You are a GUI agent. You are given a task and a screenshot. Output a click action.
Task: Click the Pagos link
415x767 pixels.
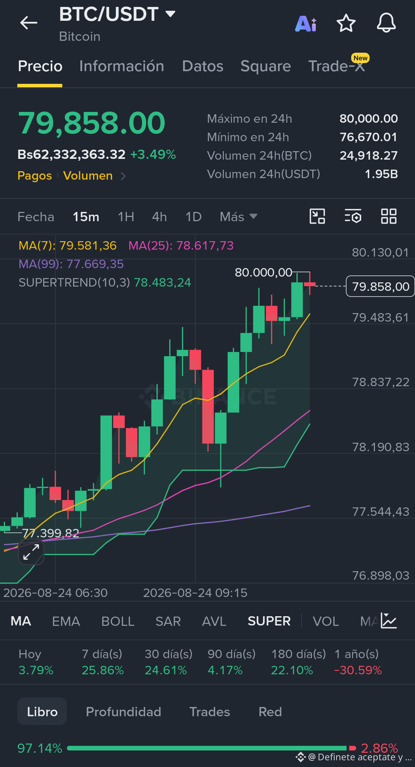tap(35, 176)
